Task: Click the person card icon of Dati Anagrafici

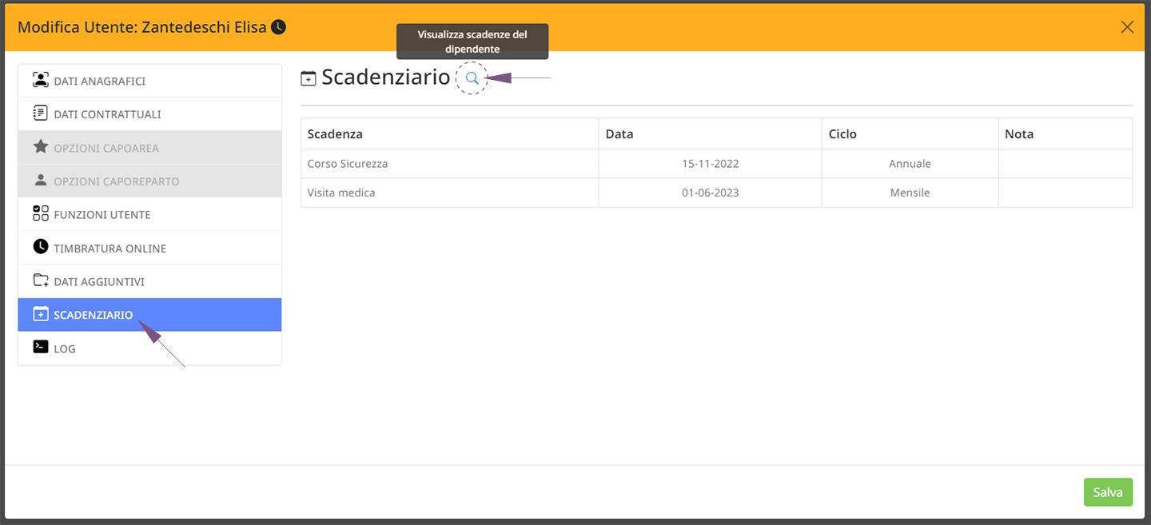Action: [41, 80]
